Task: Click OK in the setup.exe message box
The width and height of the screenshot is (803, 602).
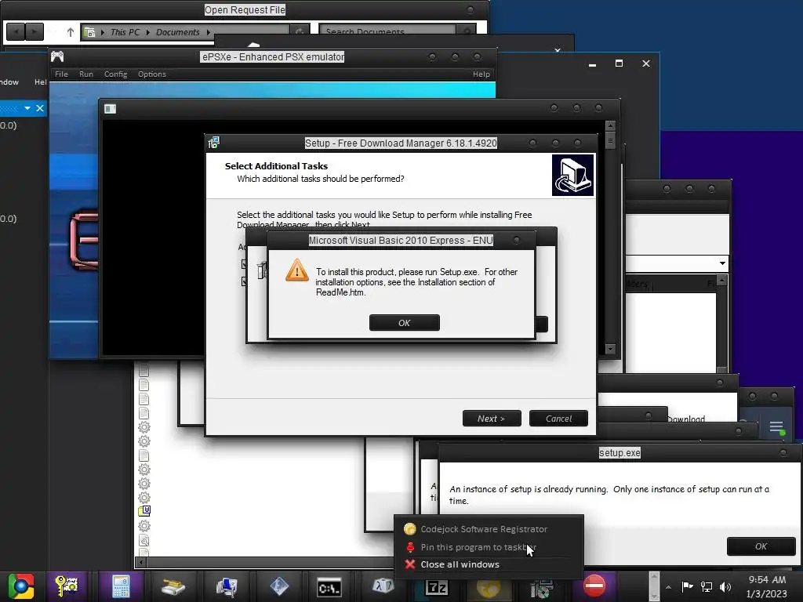Action: [x=761, y=546]
